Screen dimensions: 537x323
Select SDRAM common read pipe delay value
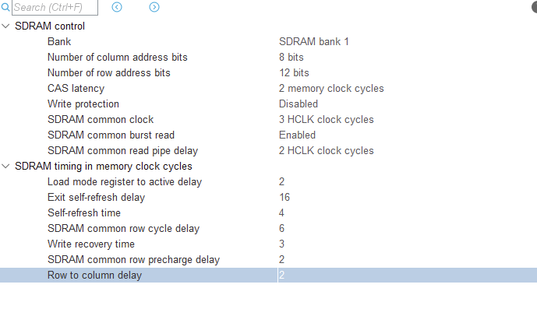coord(326,150)
